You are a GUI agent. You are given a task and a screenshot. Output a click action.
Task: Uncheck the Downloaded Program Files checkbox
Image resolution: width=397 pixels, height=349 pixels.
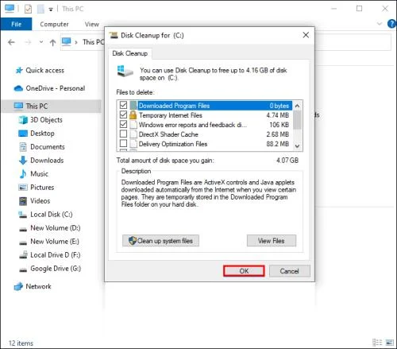[123, 105]
